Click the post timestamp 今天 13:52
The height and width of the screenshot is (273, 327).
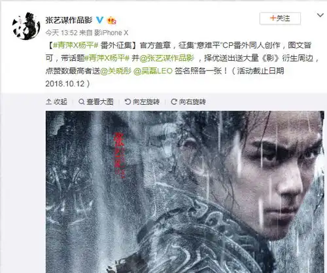click(x=61, y=33)
